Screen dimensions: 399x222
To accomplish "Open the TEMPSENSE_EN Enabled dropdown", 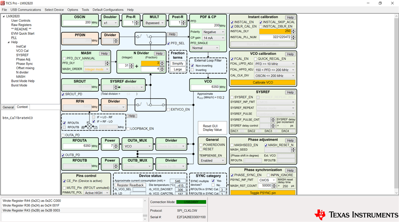I will (212, 161).
